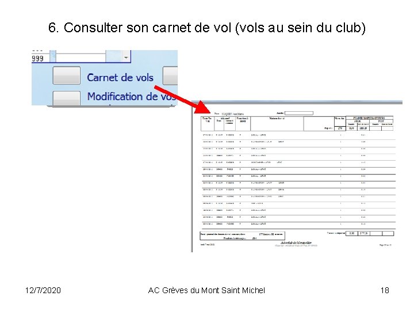Click the button beside Modification de vols
Image resolution: width=414 pixels, height=311 pixels.
tap(67, 98)
